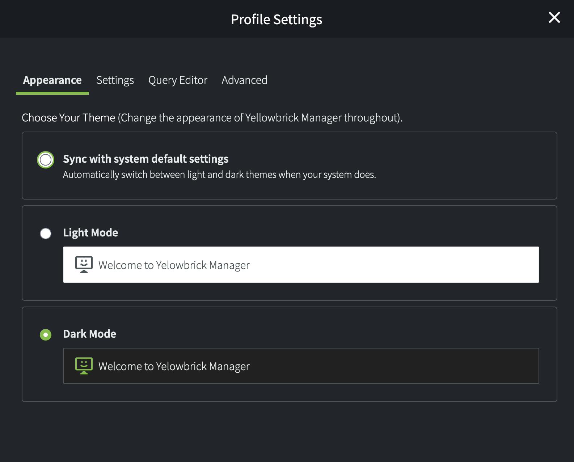Screen dimensions: 574x462
Task: Select Sync with system default settings radio
Action: pyautogui.click(x=46, y=160)
